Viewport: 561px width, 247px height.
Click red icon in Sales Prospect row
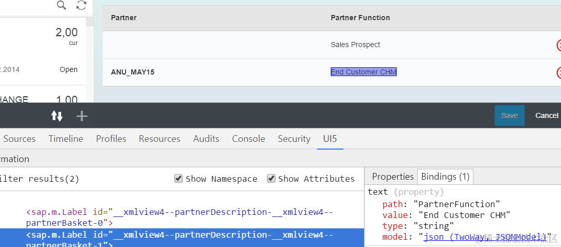click(558, 45)
